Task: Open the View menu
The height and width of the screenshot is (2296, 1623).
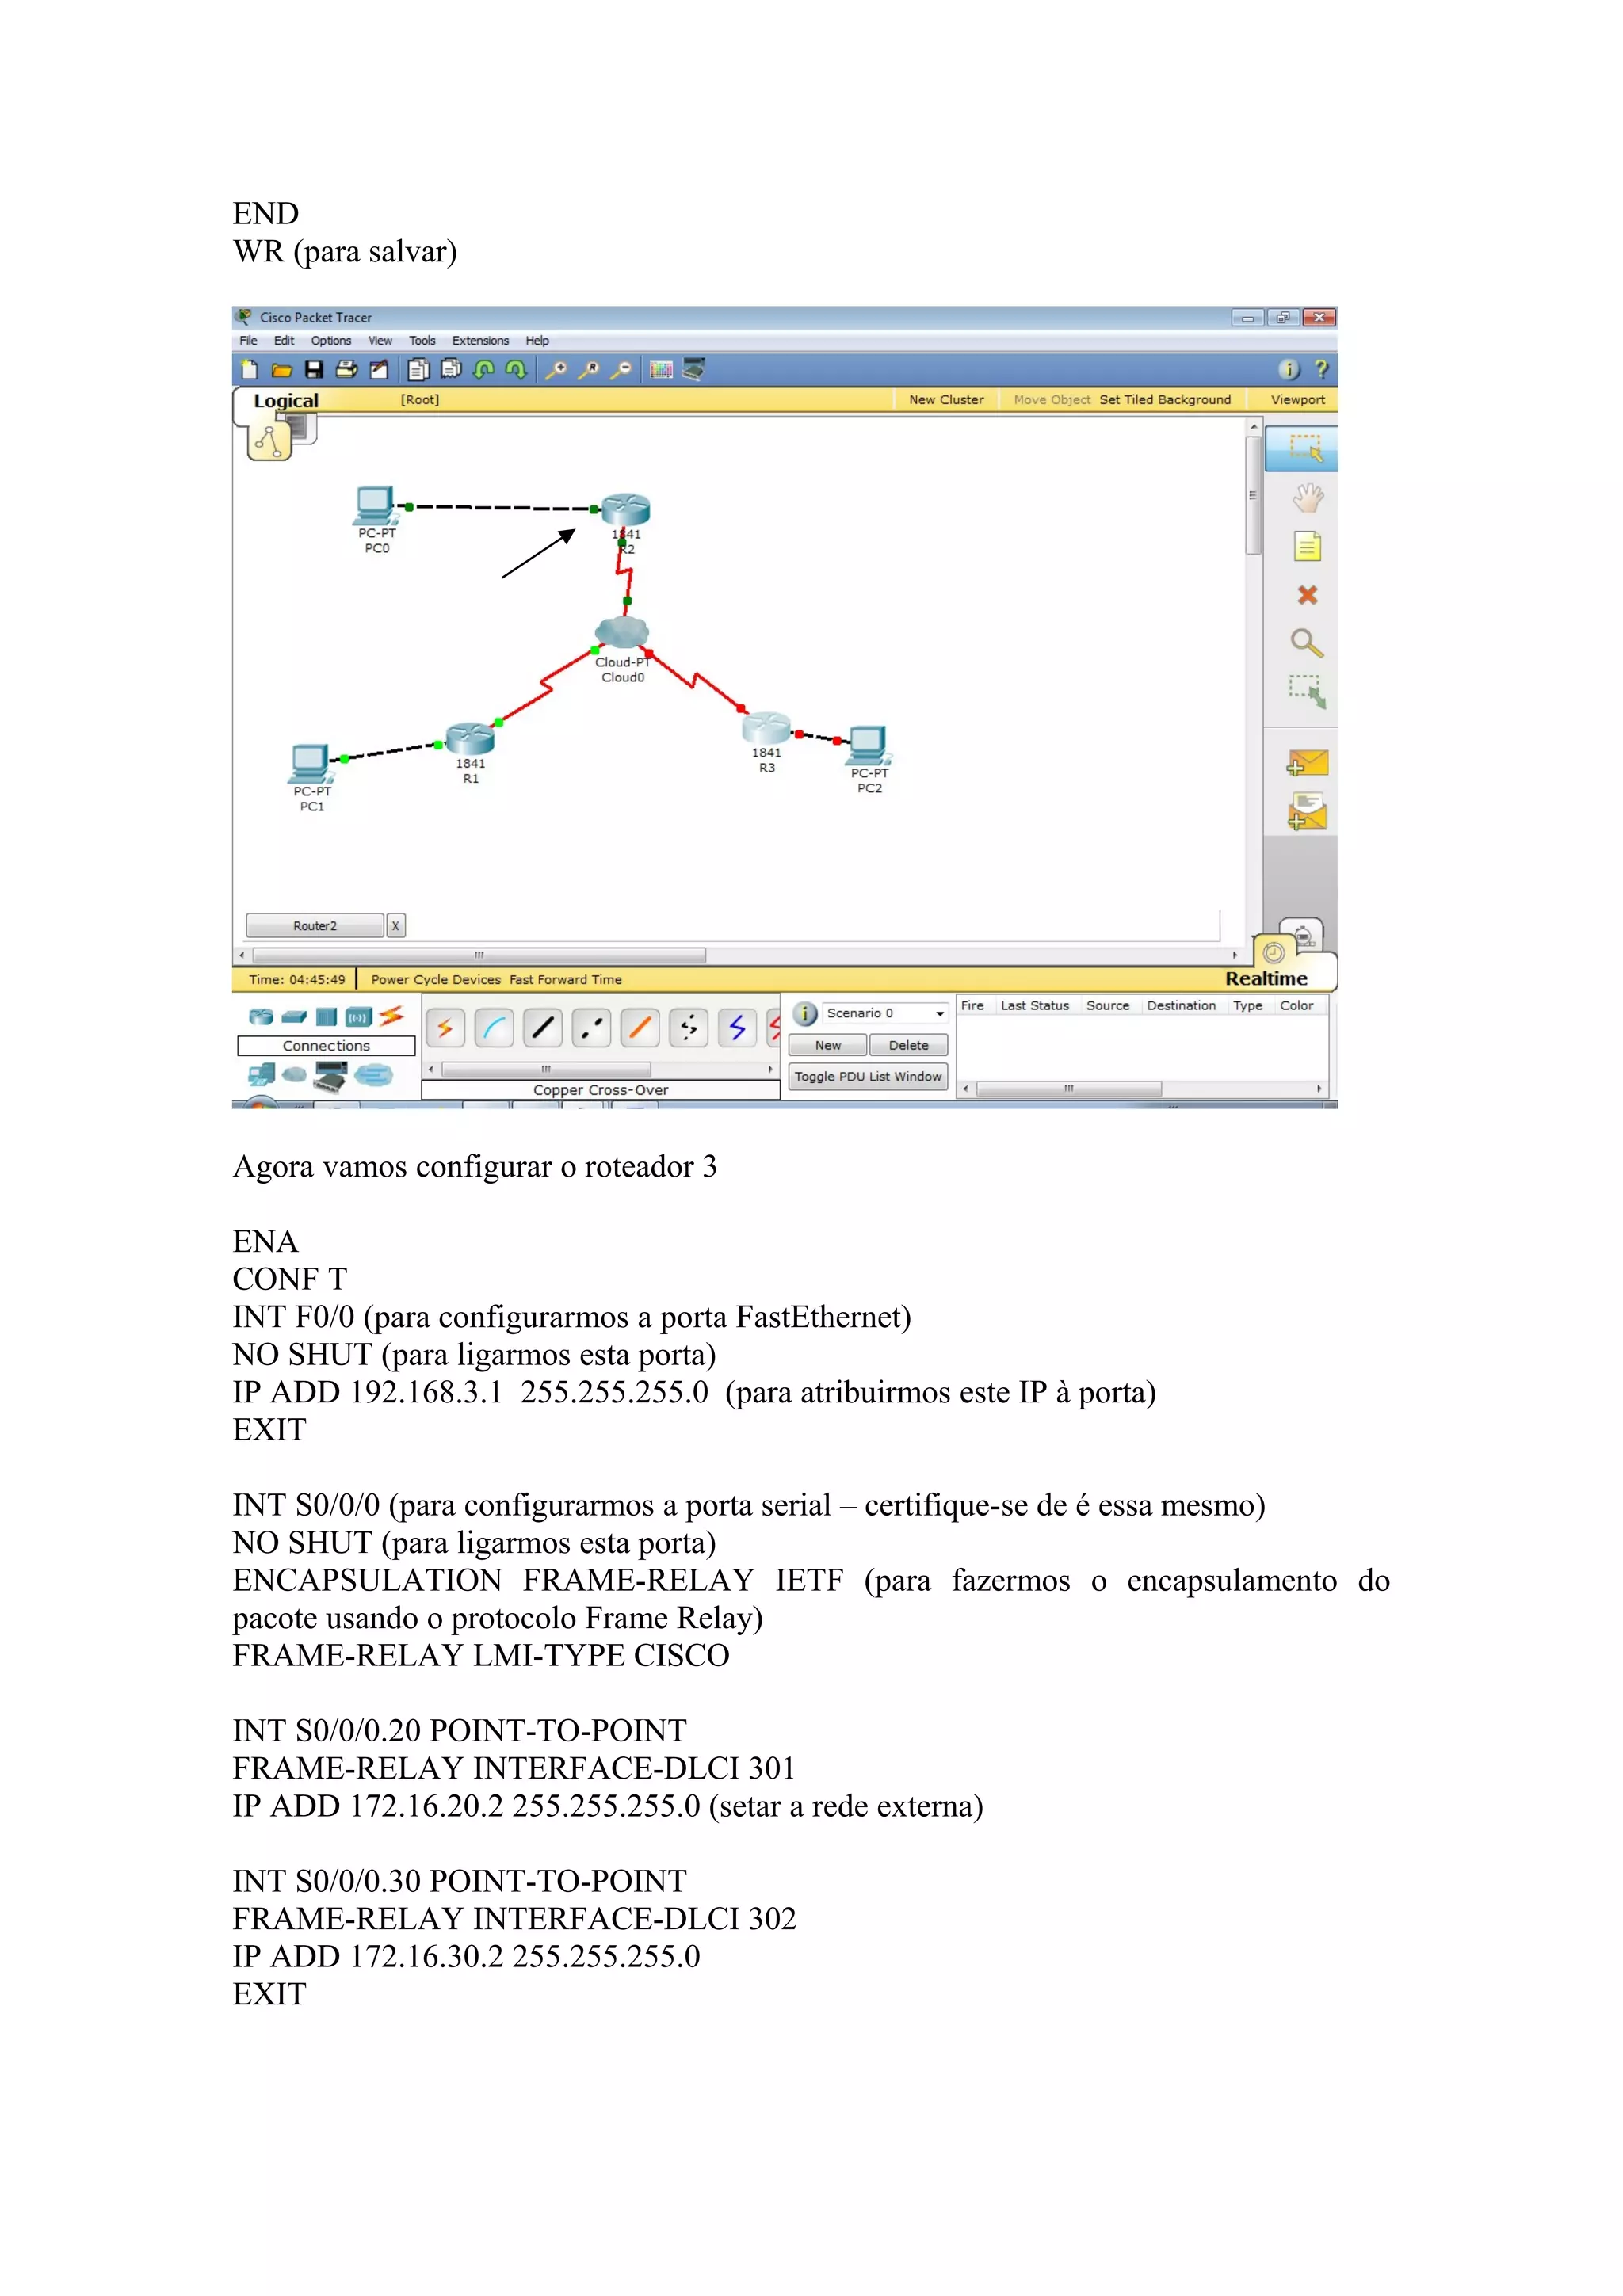Action: click(380, 341)
